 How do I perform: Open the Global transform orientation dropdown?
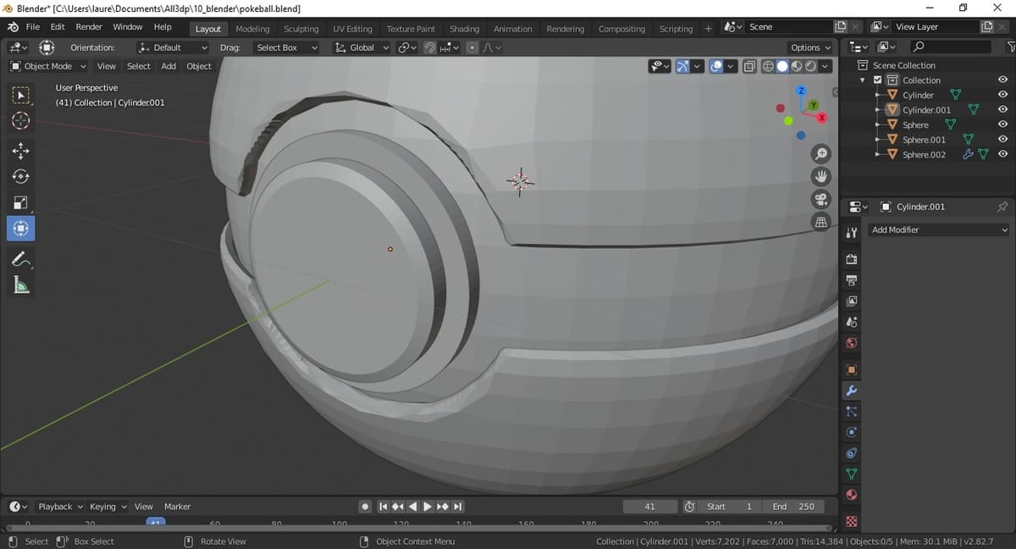(362, 47)
